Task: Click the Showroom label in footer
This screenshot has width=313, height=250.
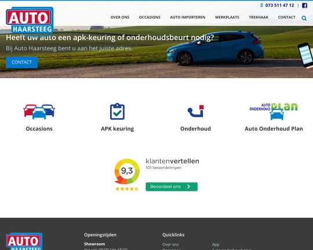Action: tap(94, 244)
